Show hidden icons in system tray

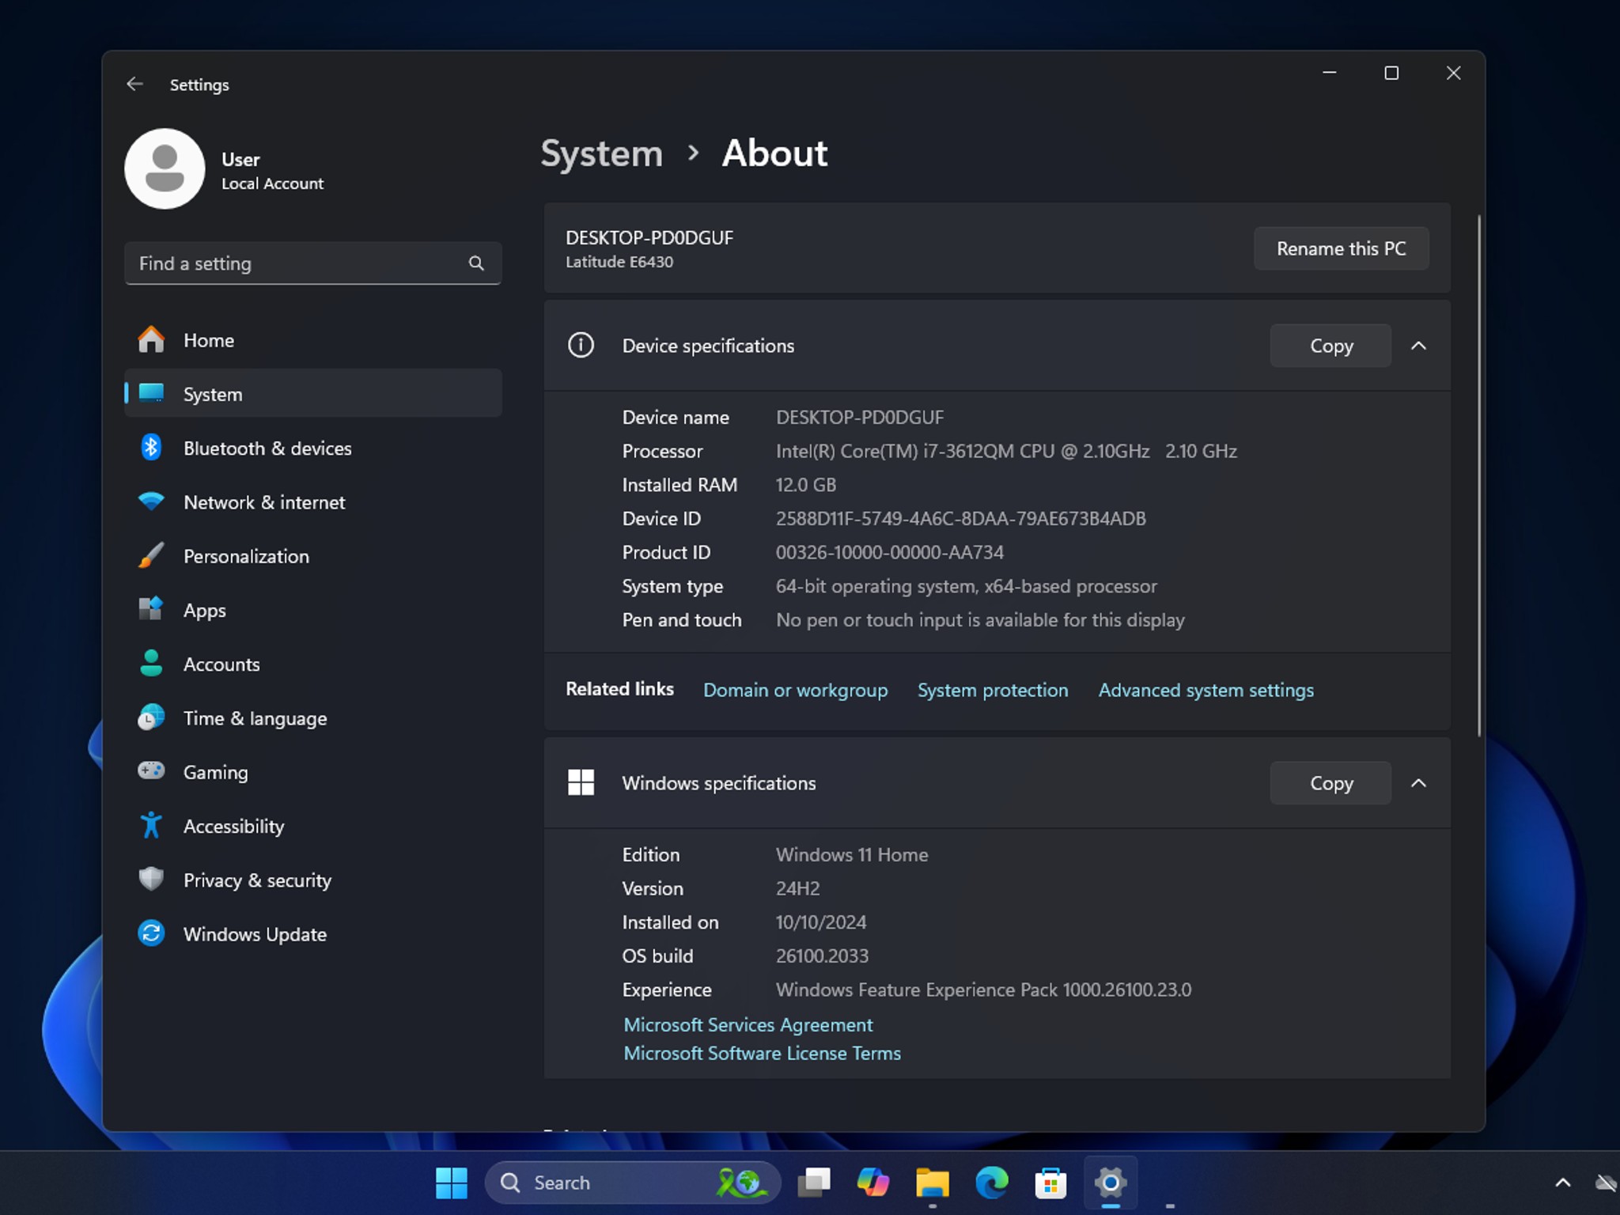[x=1562, y=1183]
